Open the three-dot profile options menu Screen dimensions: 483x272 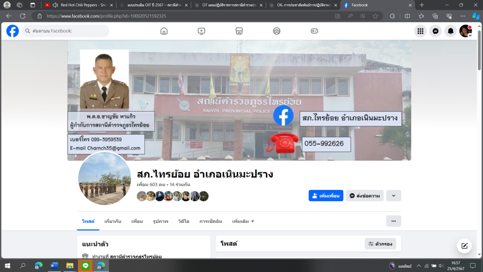pyautogui.click(x=393, y=221)
